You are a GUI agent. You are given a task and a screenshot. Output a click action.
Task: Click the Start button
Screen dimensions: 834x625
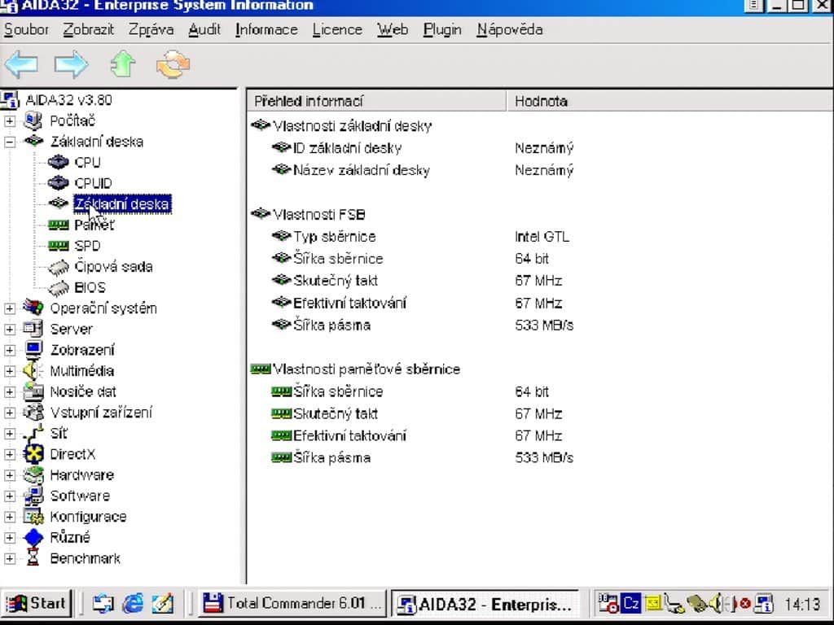click(x=36, y=603)
